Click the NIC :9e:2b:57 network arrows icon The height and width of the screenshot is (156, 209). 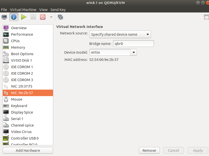click(x=6, y=93)
